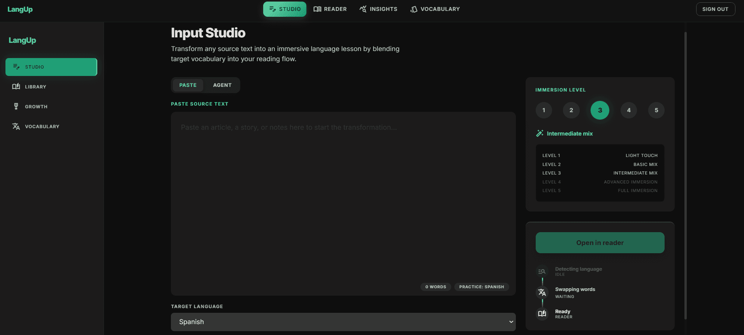Click the Ready status text
This screenshot has width=744, height=335.
point(563,312)
